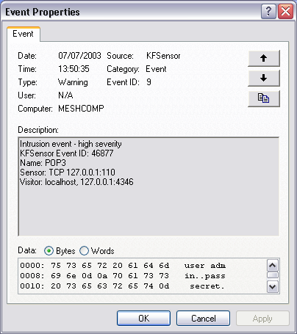Viewport: 297px width, 334px height.
Task: Click the previous event up arrow button
Action: [264, 58]
